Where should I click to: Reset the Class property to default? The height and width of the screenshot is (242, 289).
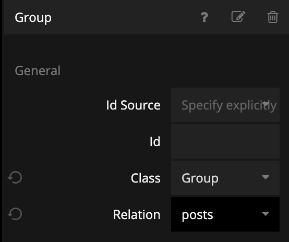click(x=15, y=177)
